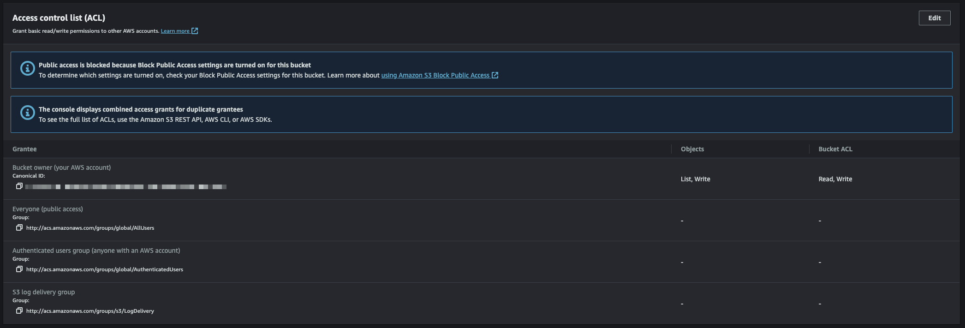Viewport: 965px width, 328px height.
Task: Select the Authenticated users group row
Action: coord(482,262)
